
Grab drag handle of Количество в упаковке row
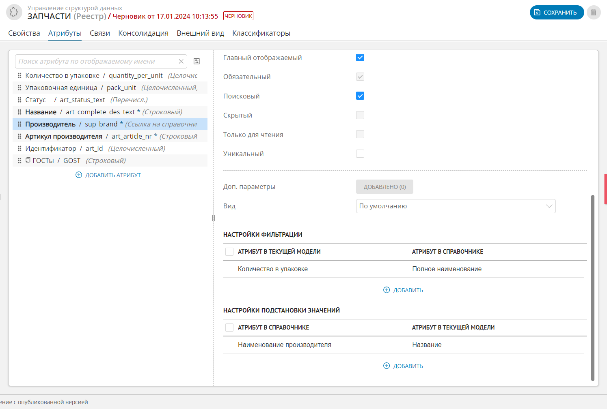(x=19, y=75)
